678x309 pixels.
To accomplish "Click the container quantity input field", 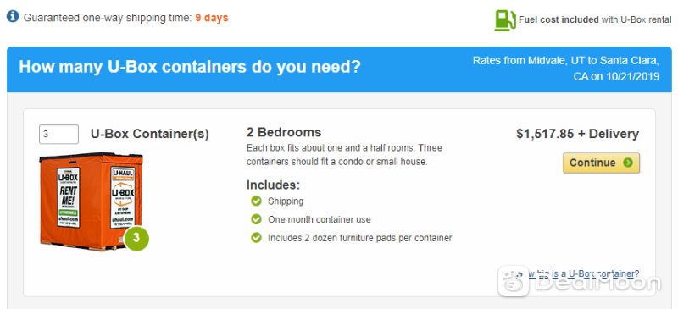I will pyautogui.click(x=58, y=135).
